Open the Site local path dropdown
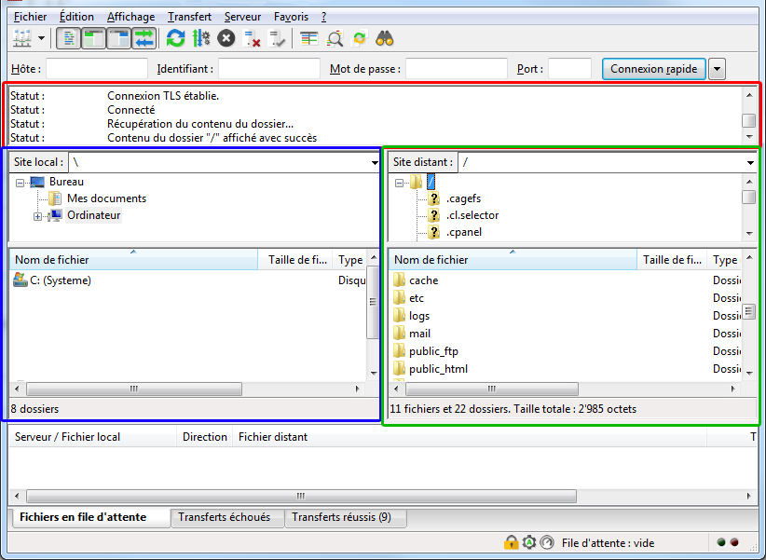Image resolution: width=766 pixels, height=560 pixels. pyautogui.click(x=374, y=160)
